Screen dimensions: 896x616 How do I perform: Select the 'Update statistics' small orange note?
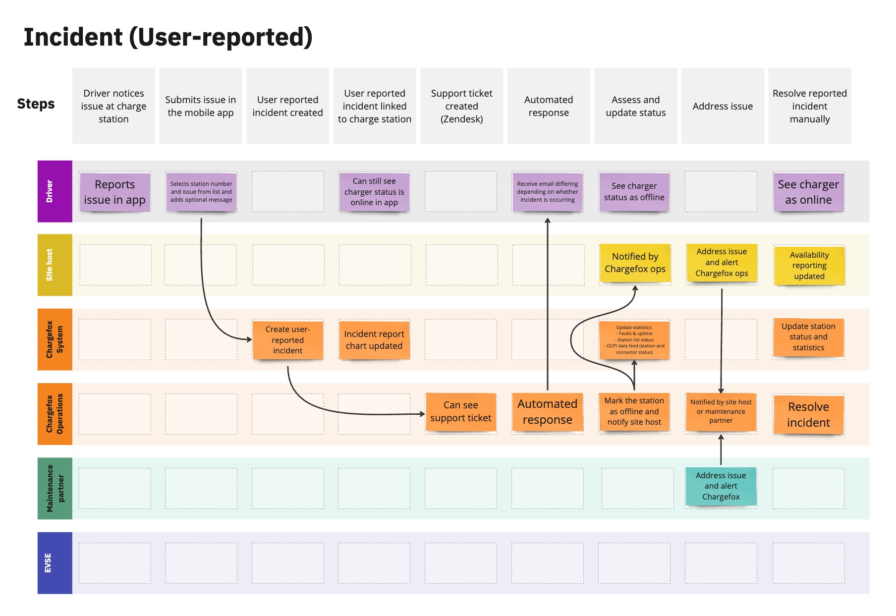point(634,340)
